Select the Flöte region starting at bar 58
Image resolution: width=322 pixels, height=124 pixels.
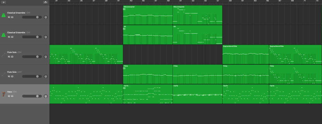tap(246, 74)
